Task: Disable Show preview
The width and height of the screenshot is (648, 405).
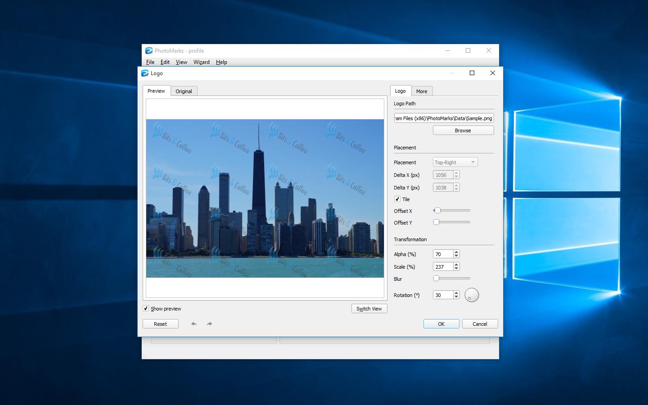Action: (146, 308)
